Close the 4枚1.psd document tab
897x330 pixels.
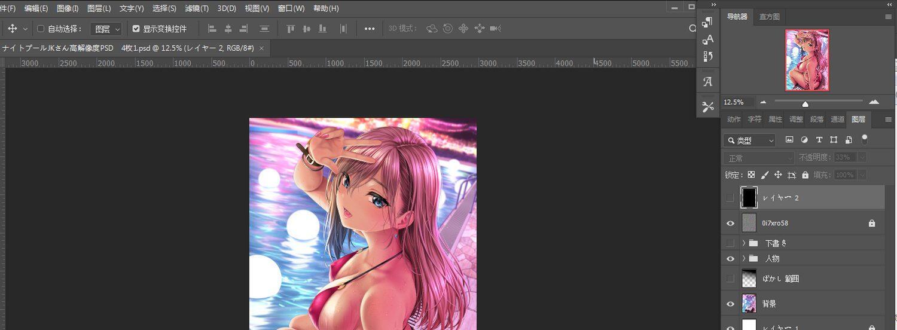(x=261, y=48)
